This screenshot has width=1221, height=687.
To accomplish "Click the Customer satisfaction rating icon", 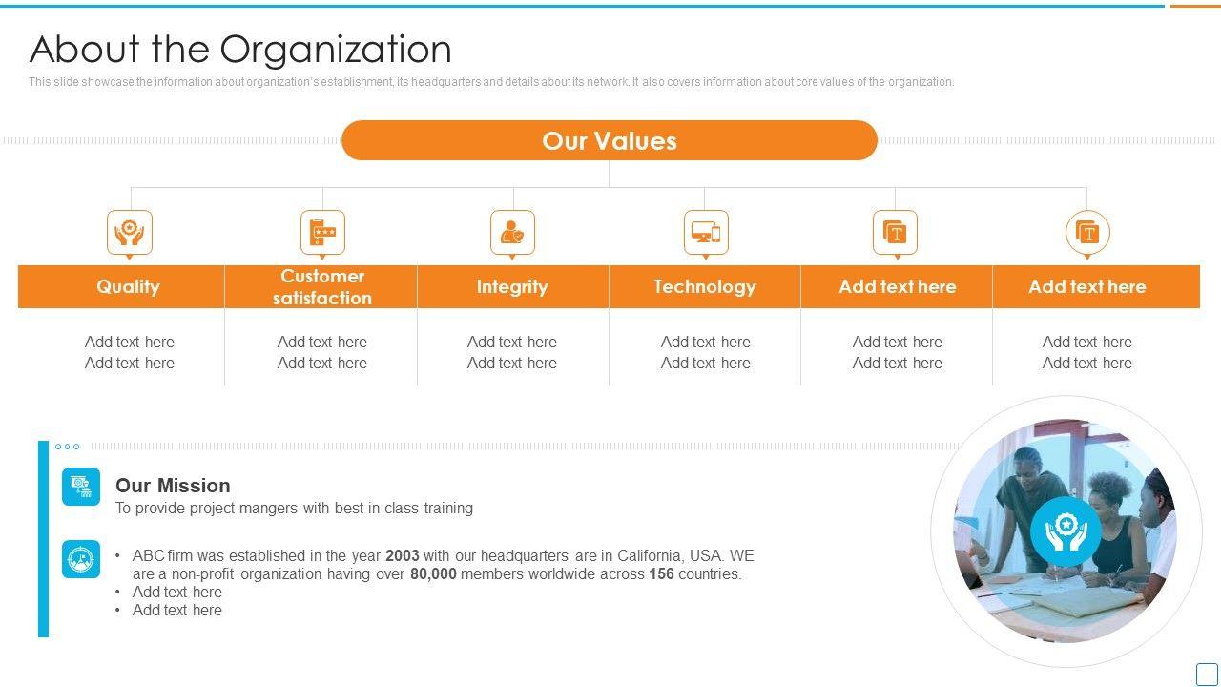I will pos(322,232).
